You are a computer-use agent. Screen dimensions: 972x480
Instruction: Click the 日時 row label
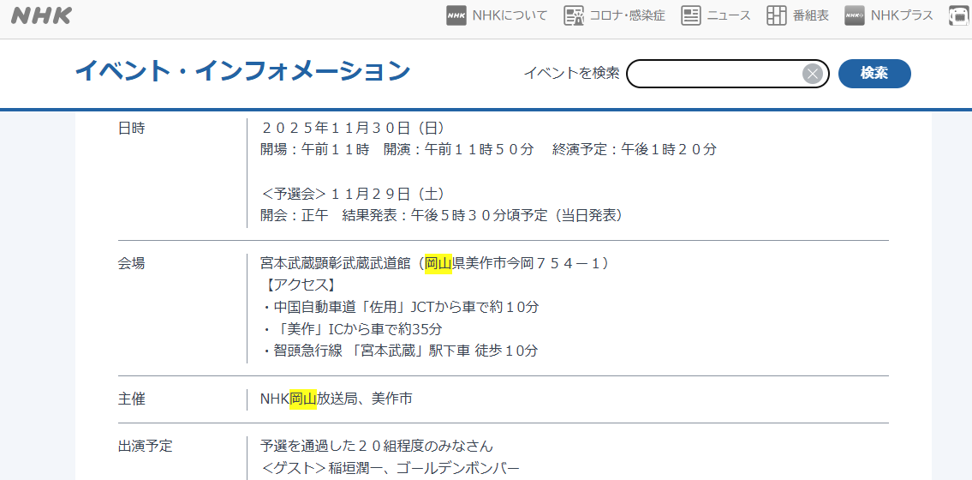coord(131,128)
